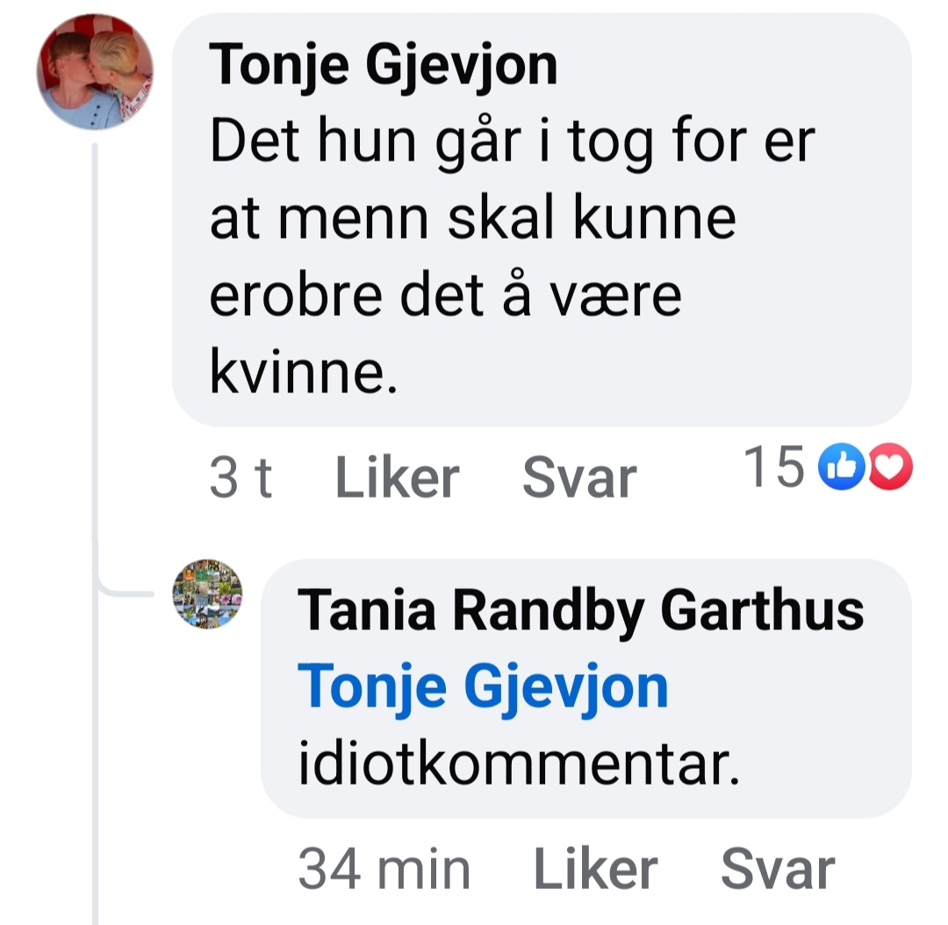Click the '3 t' comment timestamp
This screenshot has width=948, height=925.
[x=241, y=479]
